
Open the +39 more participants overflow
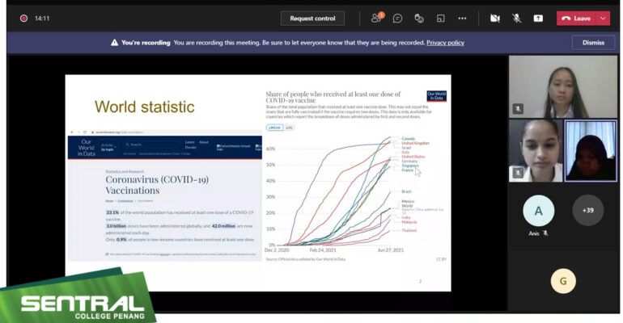coord(588,210)
